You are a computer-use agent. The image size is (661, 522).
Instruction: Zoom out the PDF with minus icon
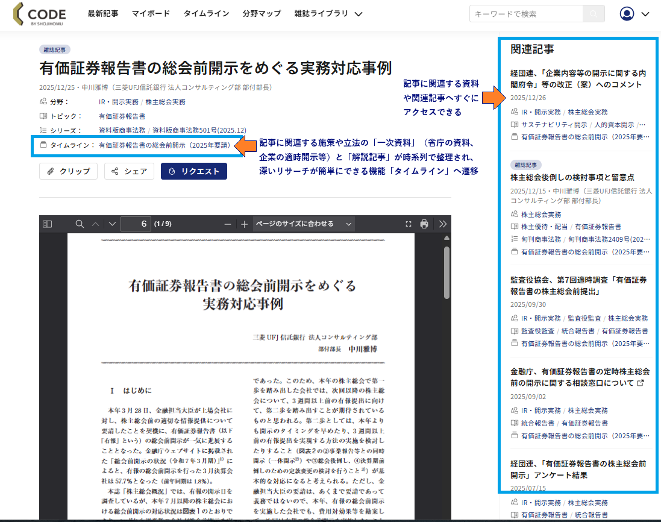(x=228, y=224)
